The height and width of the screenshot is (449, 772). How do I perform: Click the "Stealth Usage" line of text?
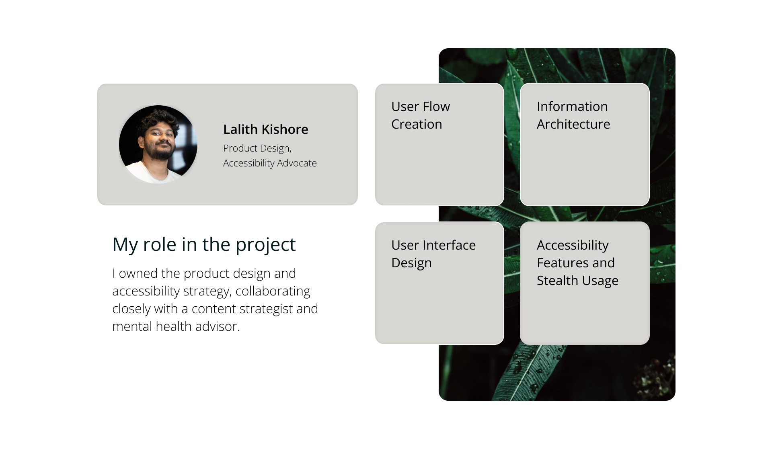coord(577,281)
